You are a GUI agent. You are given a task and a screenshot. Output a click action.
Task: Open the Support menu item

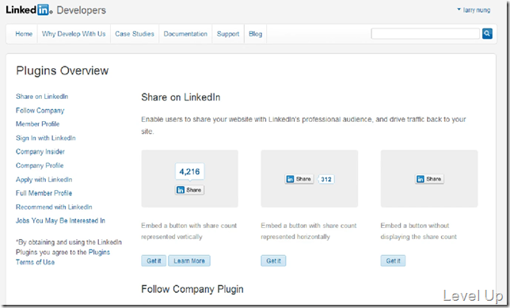click(228, 34)
